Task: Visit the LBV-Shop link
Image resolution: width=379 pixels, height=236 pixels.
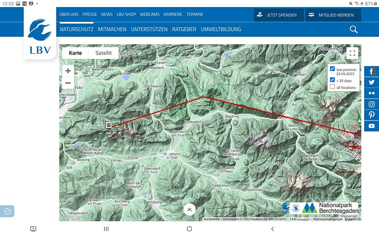Action: pos(126,14)
